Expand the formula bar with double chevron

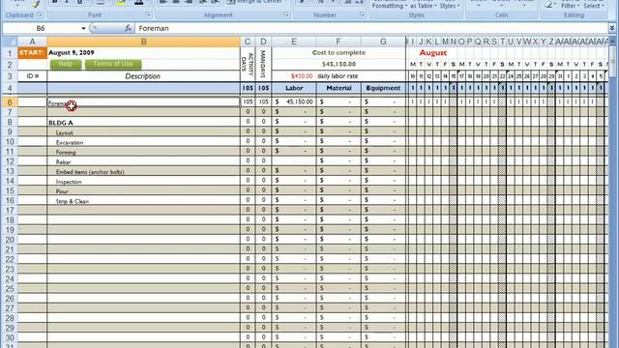612,28
